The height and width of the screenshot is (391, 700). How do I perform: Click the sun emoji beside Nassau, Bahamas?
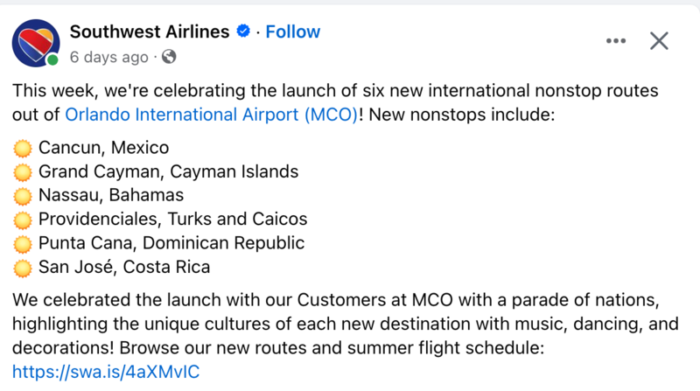coord(23,196)
